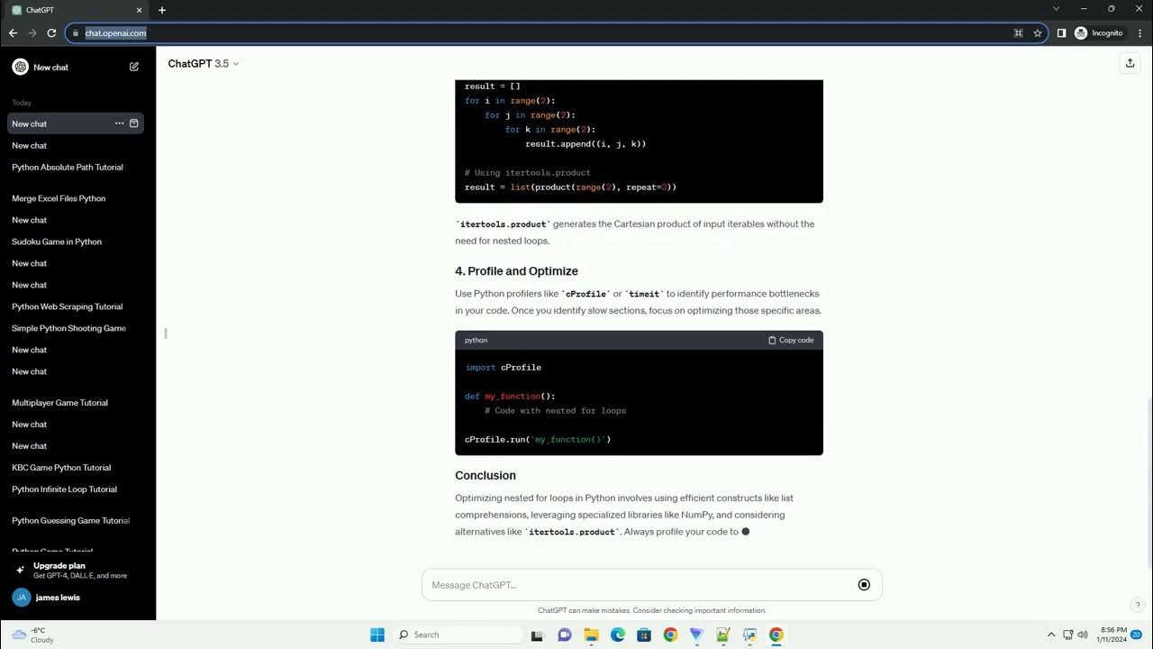1153x649 pixels.
Task: Archive the selected New chat
Action: tap(134, 123)
